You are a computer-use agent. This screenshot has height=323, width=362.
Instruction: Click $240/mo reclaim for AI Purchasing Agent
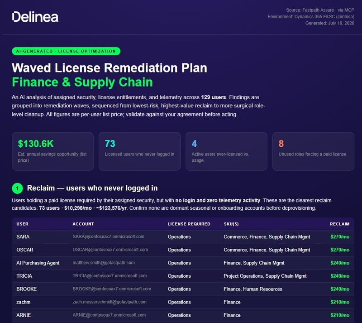coord(340,263)
